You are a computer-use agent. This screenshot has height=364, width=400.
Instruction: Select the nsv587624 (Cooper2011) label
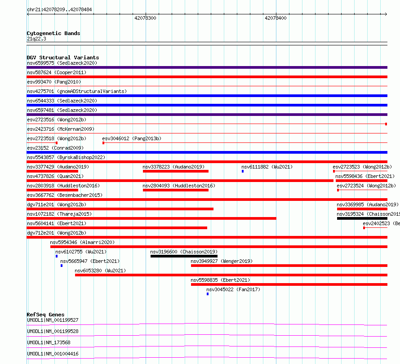coord(57,72)
